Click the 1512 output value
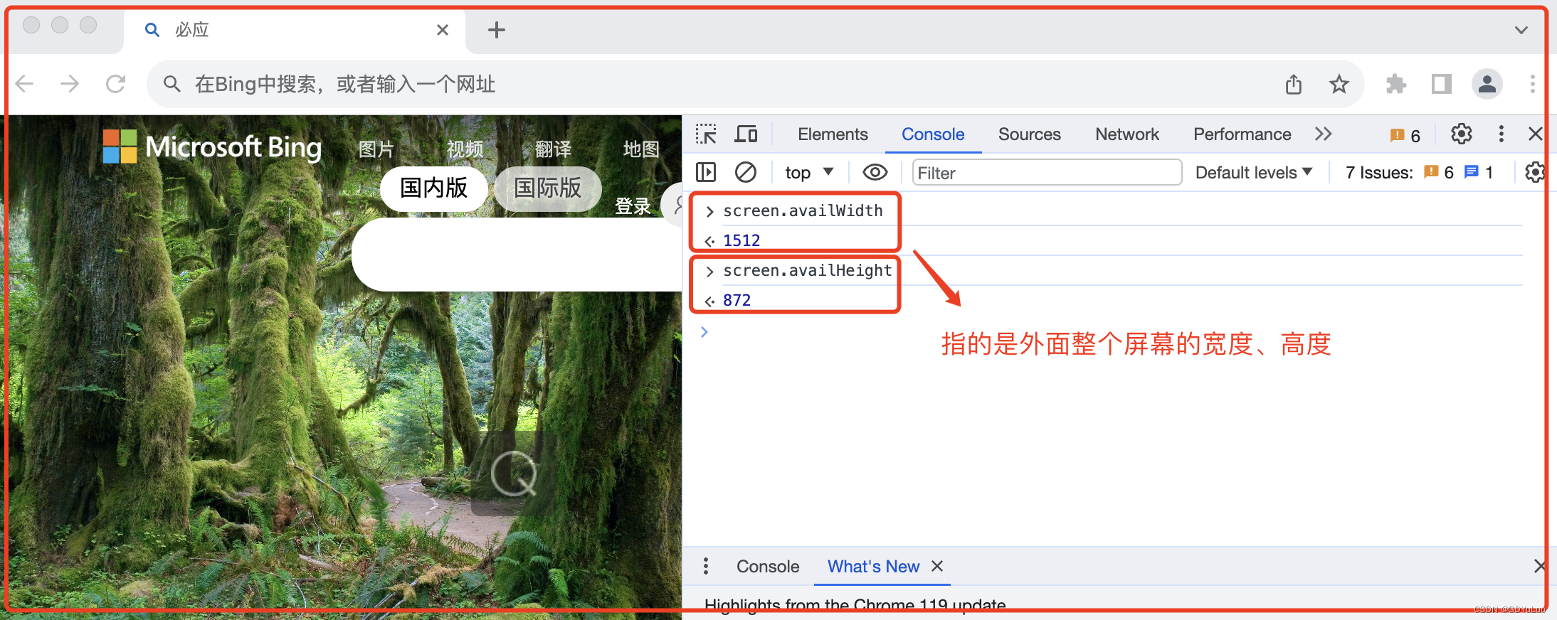 [741, 240]
